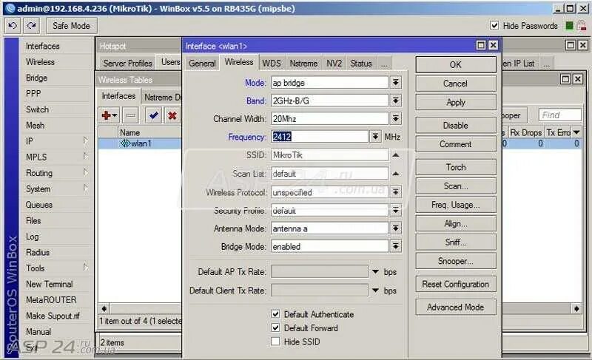Screen dimensions: 592x360
Task: Click the lock icon at top right
Action: tap(582, 26)
